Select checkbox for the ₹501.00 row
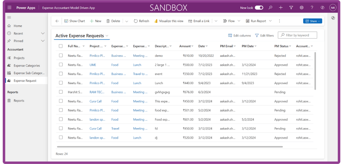The image size is (343, 164). click(61, 110)
